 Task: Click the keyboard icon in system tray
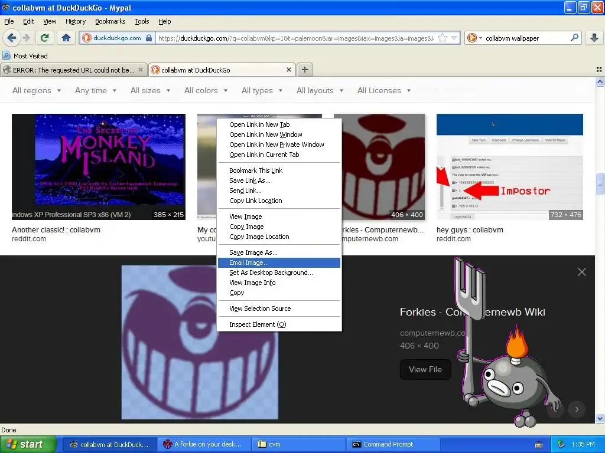click(x=539, y=445)
